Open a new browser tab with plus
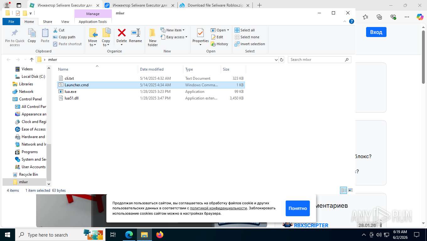427x241 pixels. [x=259, y=5]
